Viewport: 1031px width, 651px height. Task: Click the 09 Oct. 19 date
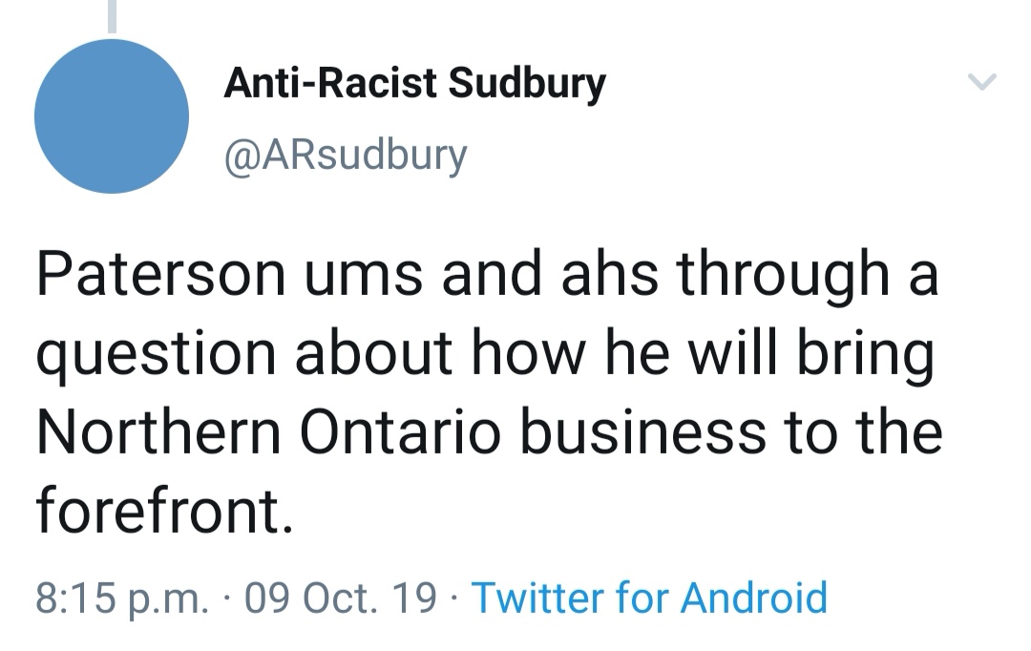click(341, 598)
